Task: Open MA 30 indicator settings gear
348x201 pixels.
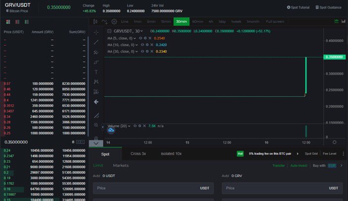Action: [x=147, y=51]
